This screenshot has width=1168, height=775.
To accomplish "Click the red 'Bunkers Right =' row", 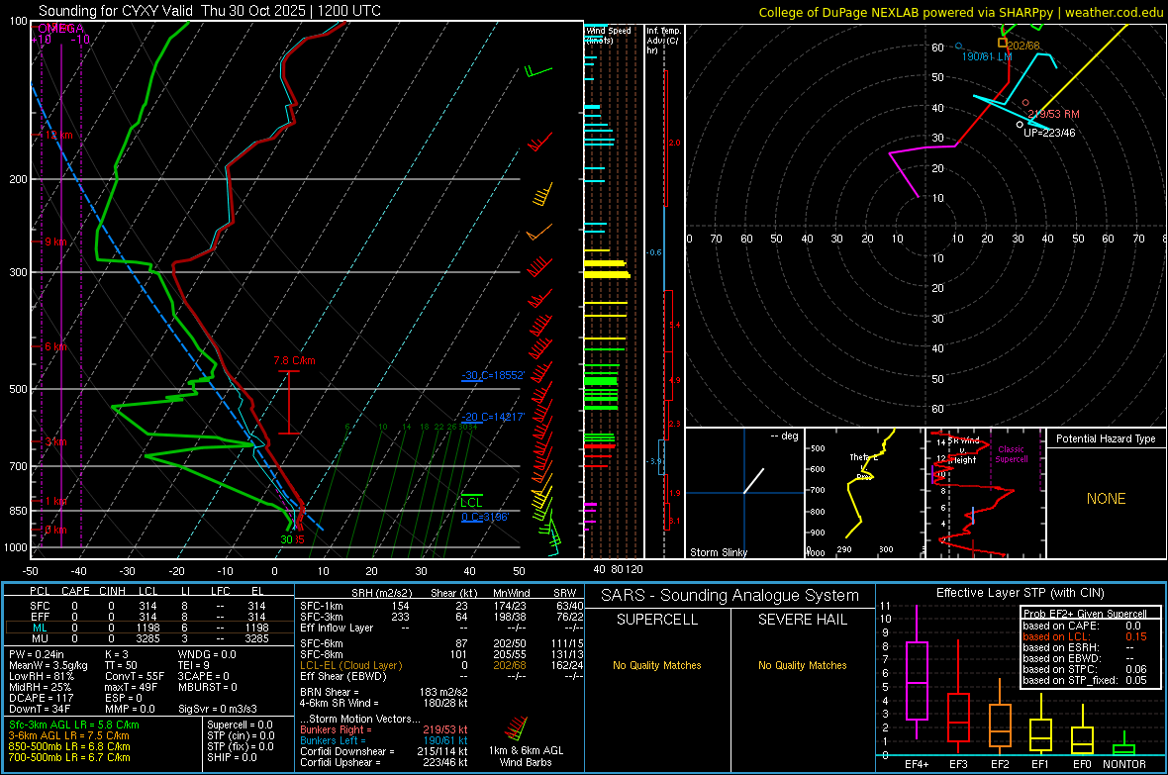I will 384,729.
